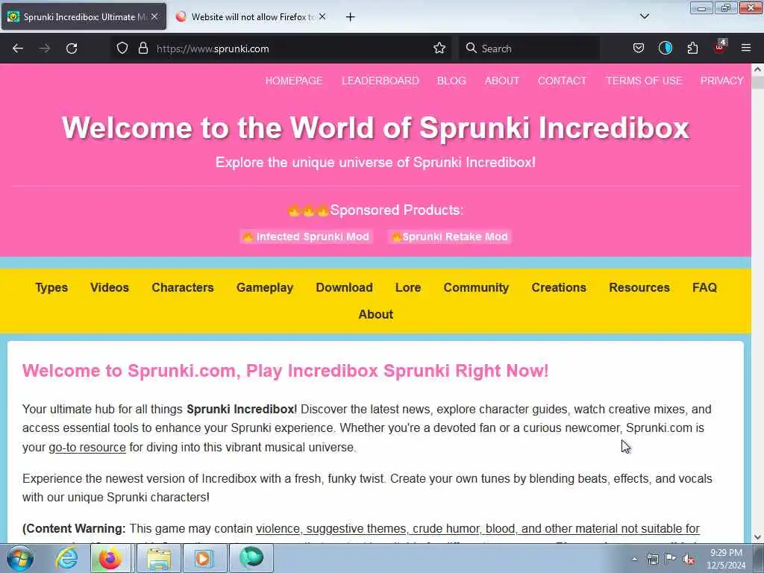This screenshot has width=764, height=573.
Task: Open the HOMEPAGE nav link
Action: tap(294, 81)
